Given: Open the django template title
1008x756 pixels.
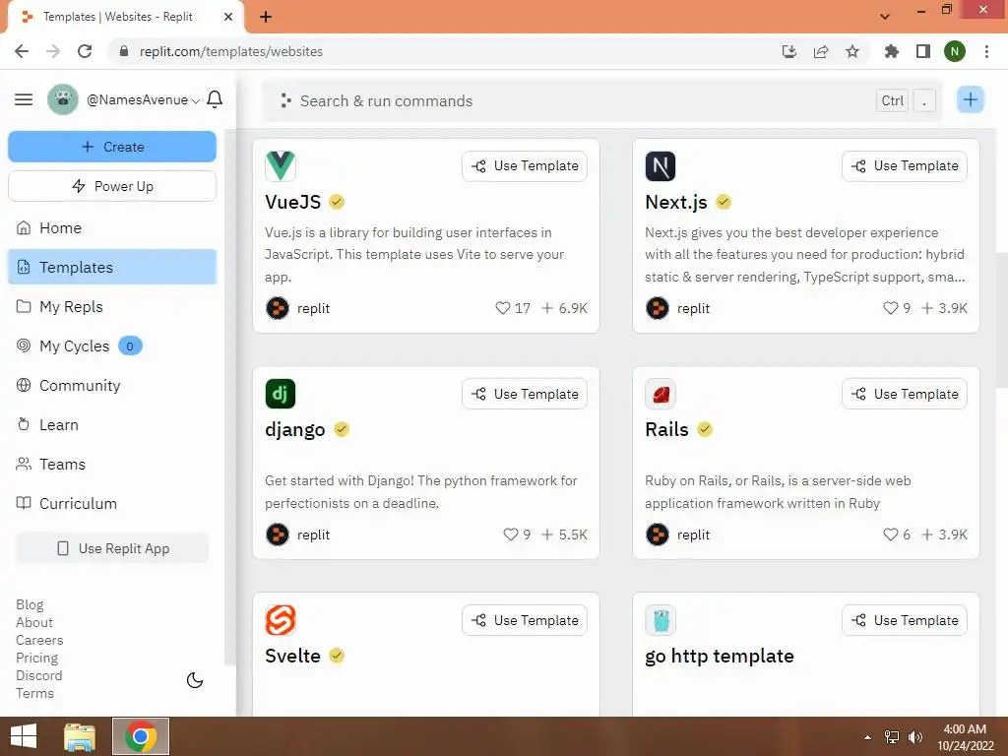Looking at the screenshot, I should coord(295,429).
